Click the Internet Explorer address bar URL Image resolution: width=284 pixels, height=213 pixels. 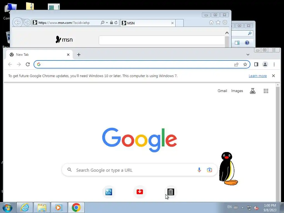pos(64,23)
